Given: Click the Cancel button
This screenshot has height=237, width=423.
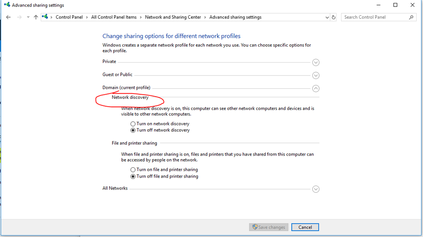Looking at the screenshot, I should point(305,227).
